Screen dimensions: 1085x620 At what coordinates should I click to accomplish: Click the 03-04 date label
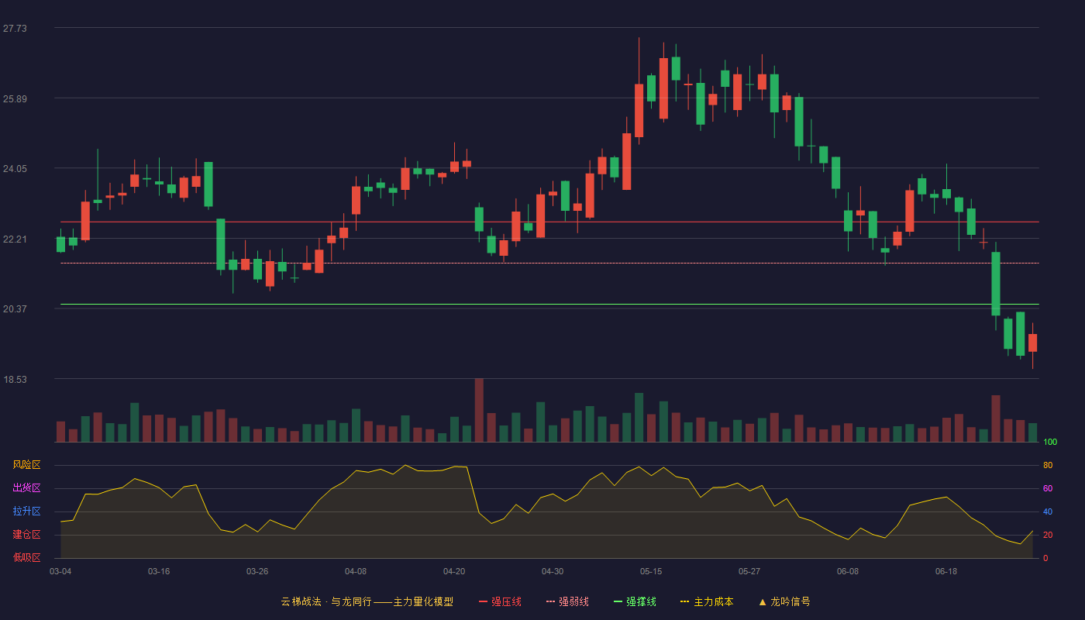(x=60, y=571)
